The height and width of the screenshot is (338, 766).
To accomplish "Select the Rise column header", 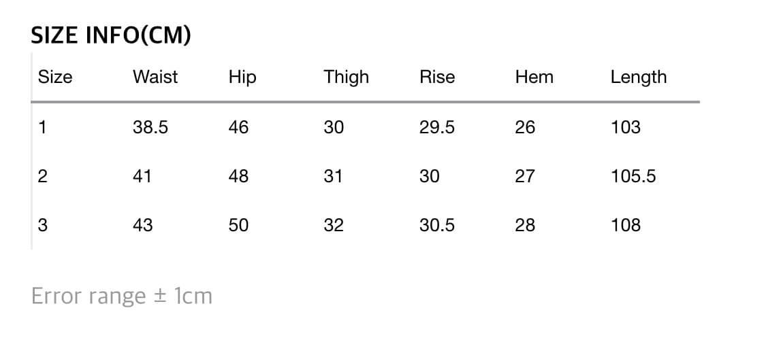I will coord(437,77).
